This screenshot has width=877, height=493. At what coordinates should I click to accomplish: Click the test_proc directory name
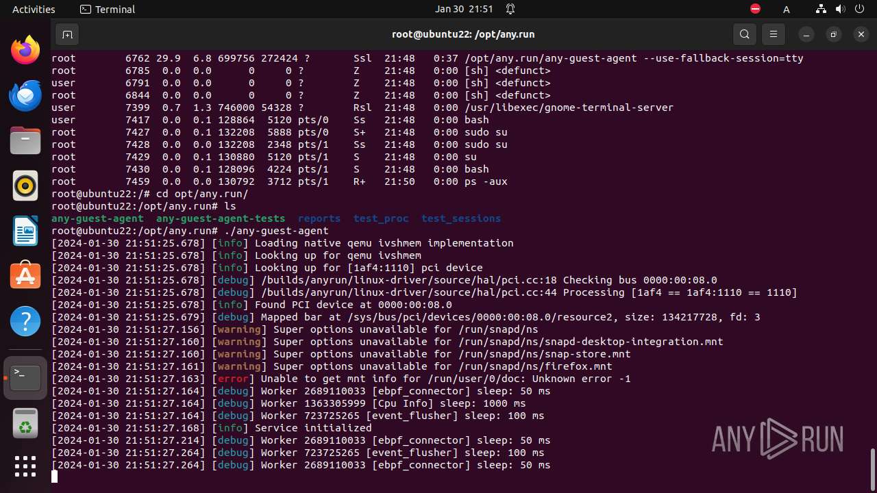tap(381, 218)
